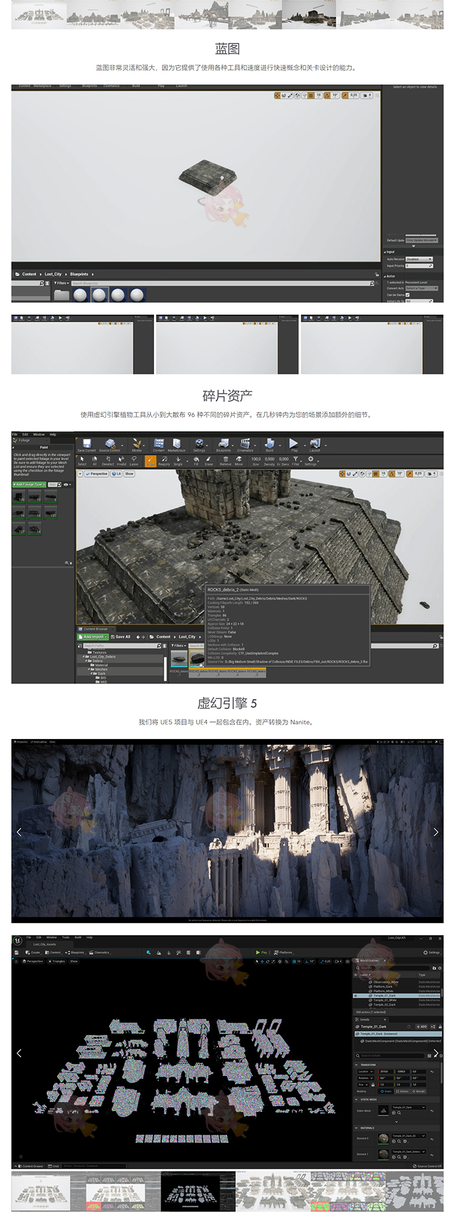
Task: Toggle visibility eye for Temple_01_Dark row
Action: [x=356, y=995]
